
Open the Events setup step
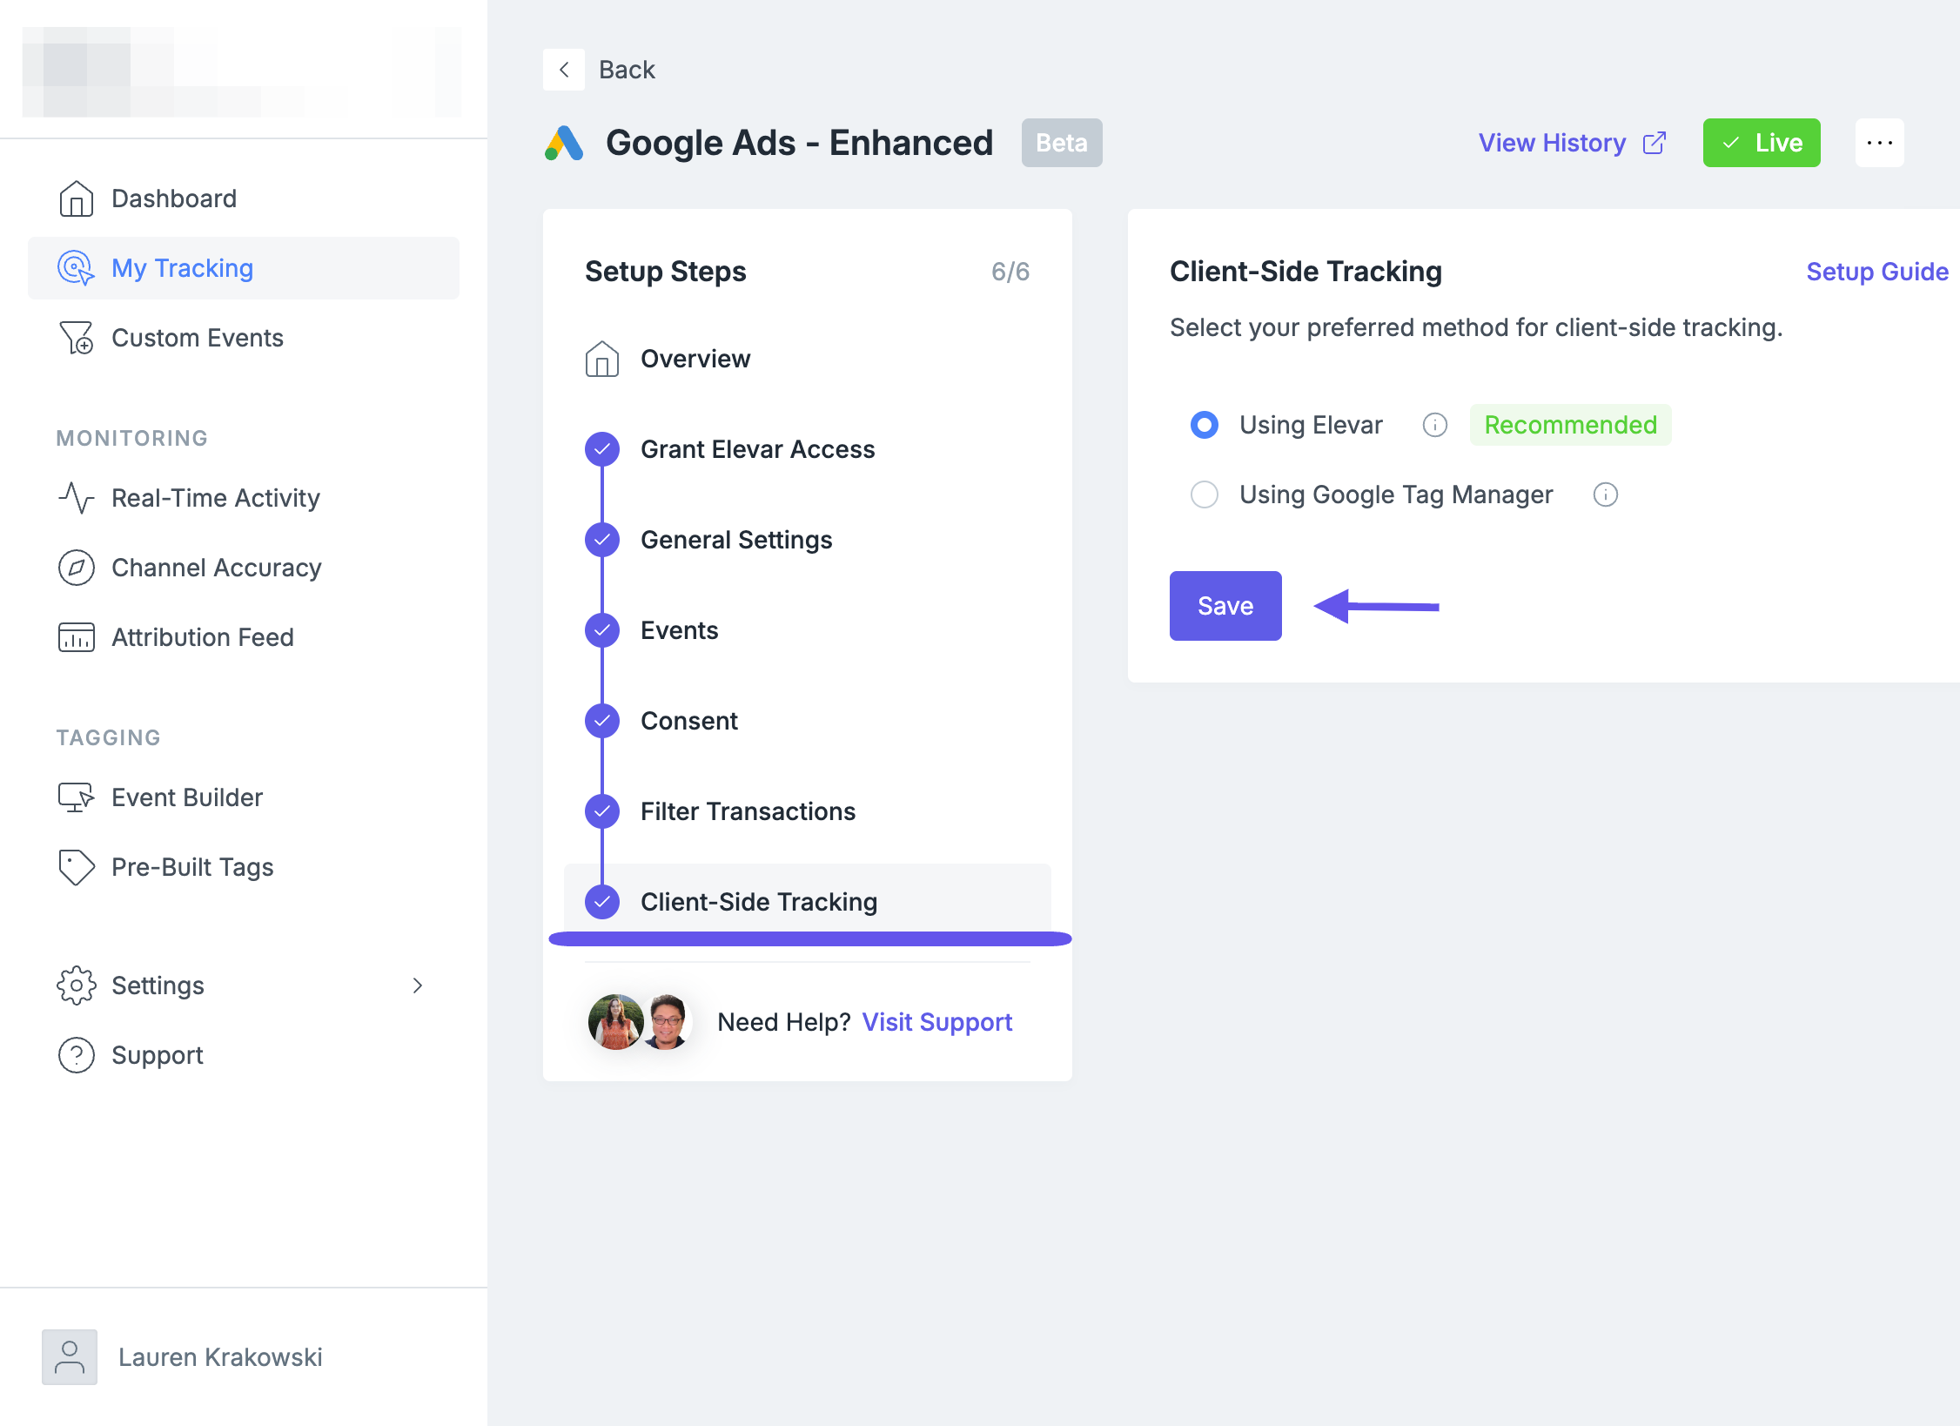(x=808, y=630)
